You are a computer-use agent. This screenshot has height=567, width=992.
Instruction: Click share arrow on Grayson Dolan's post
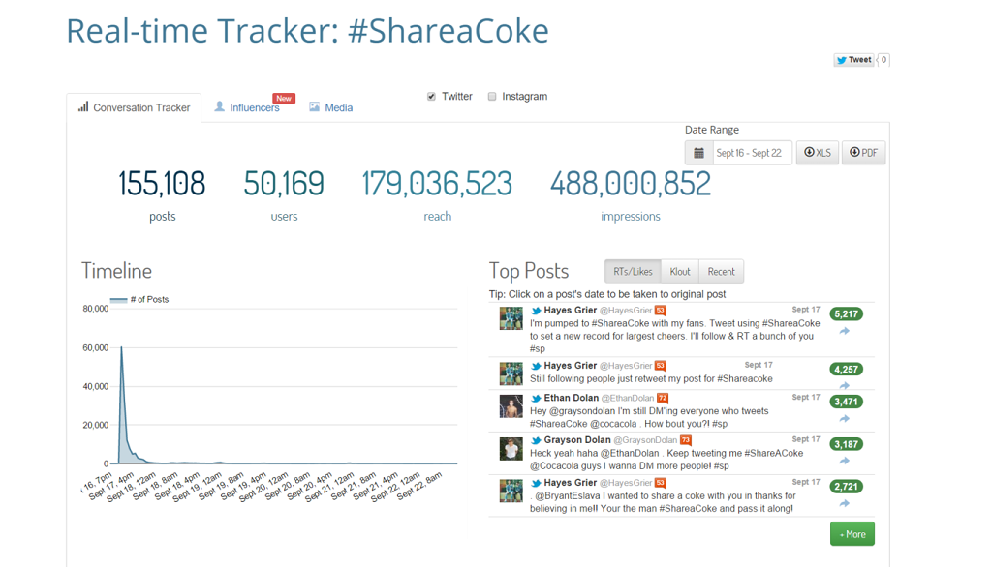(845, 461)
